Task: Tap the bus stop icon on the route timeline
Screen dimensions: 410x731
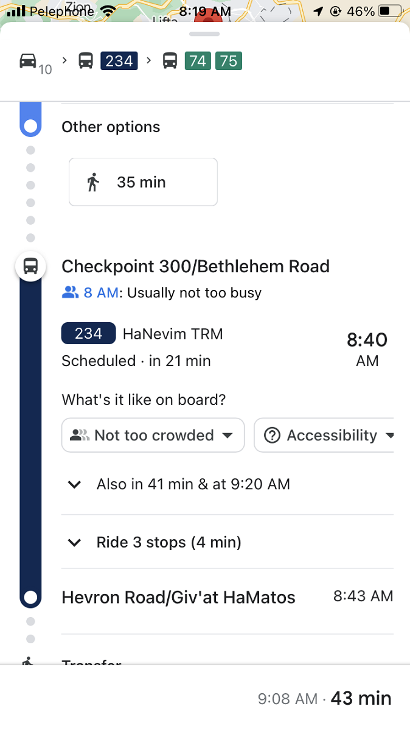Action: point(30,266)
